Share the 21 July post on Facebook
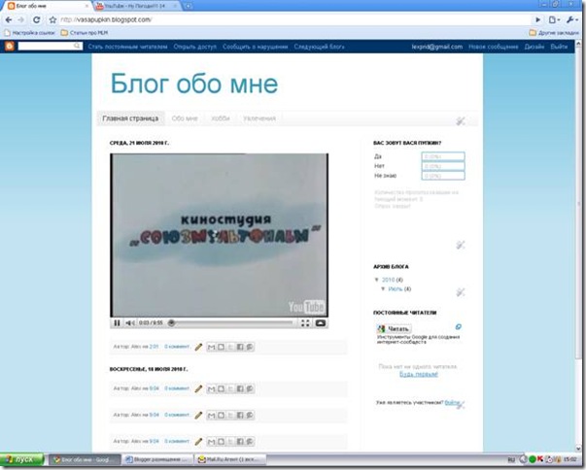This screenshot has width=586, height=470. coord(240,348)
